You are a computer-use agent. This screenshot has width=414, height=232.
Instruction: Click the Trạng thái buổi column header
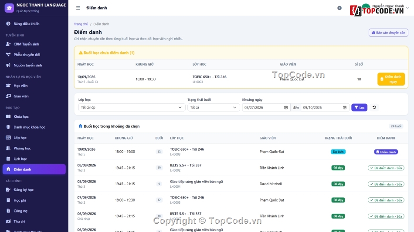click(338, 138)
